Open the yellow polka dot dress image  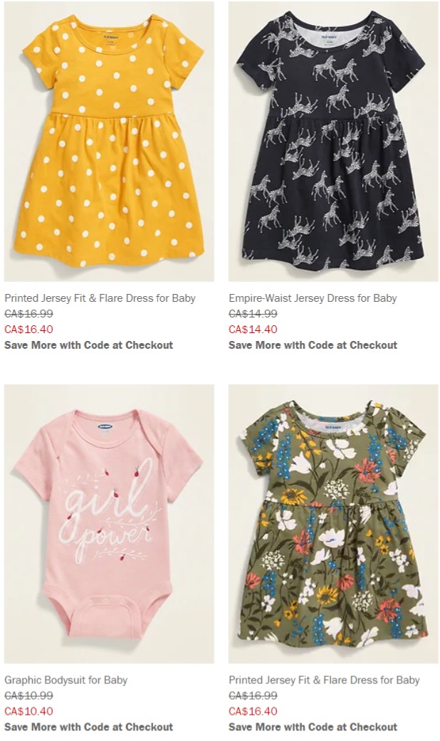(109, 142)
